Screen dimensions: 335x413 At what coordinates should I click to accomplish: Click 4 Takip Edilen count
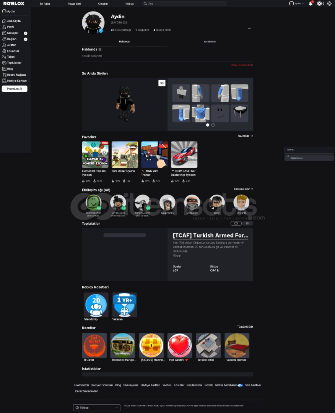coord(162,30)
